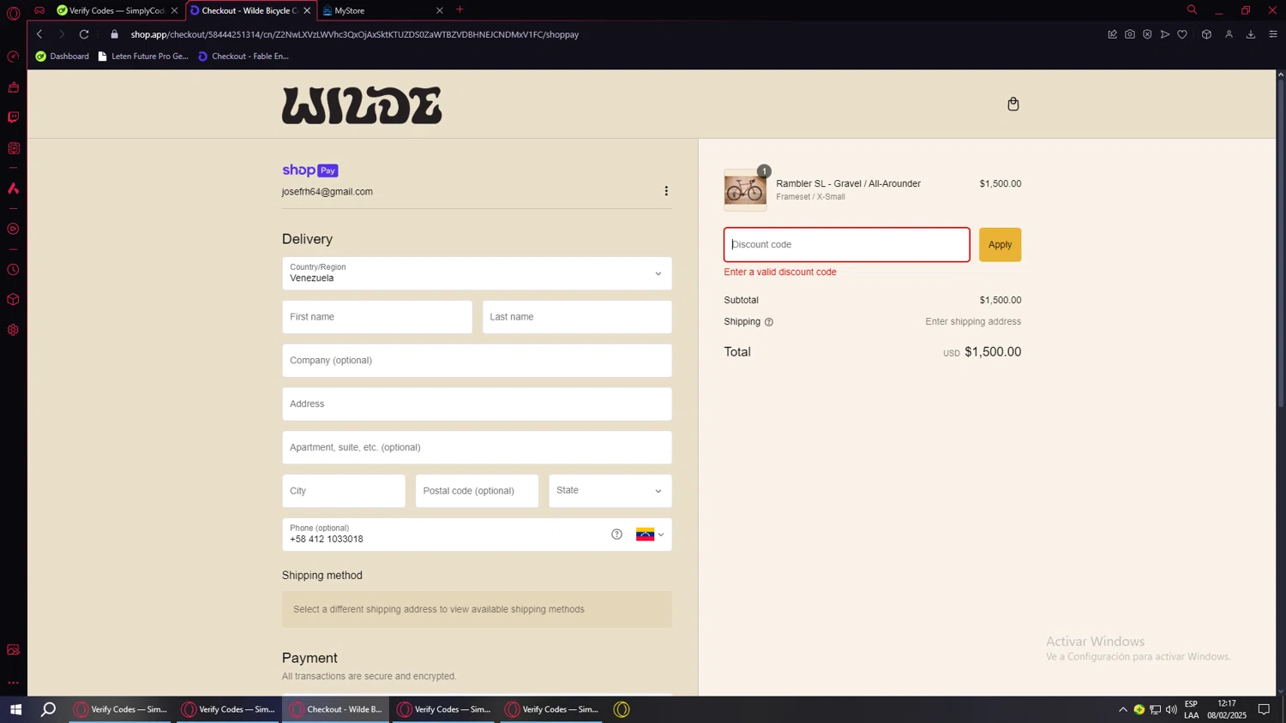
Task: Focus the City field
Action: [343, 491]
